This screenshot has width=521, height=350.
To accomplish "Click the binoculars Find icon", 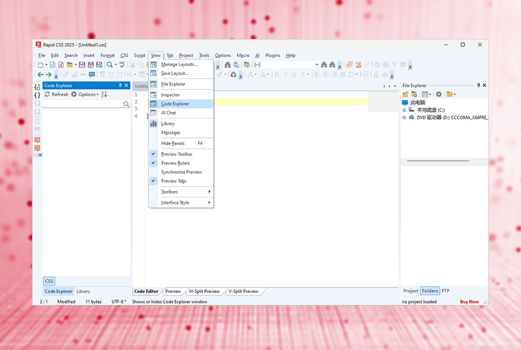I will point(227,64).
